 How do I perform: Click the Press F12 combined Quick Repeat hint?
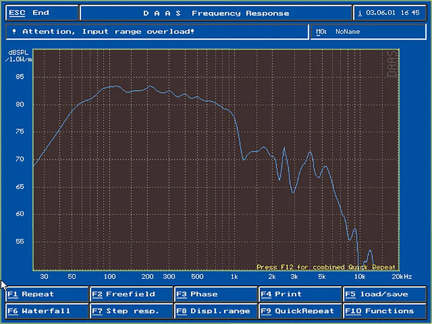pyautogui.click(x=326, y=267)
